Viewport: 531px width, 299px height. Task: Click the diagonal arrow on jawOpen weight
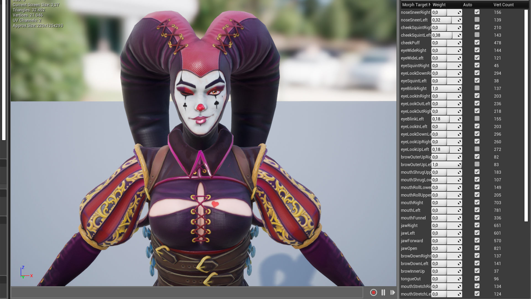point(459,249)
